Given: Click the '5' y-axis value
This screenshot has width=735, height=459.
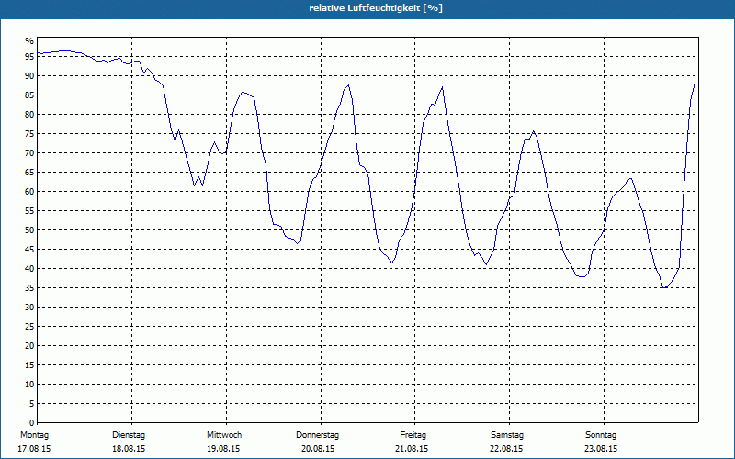Looking at the screenshot, I should 32,404.
